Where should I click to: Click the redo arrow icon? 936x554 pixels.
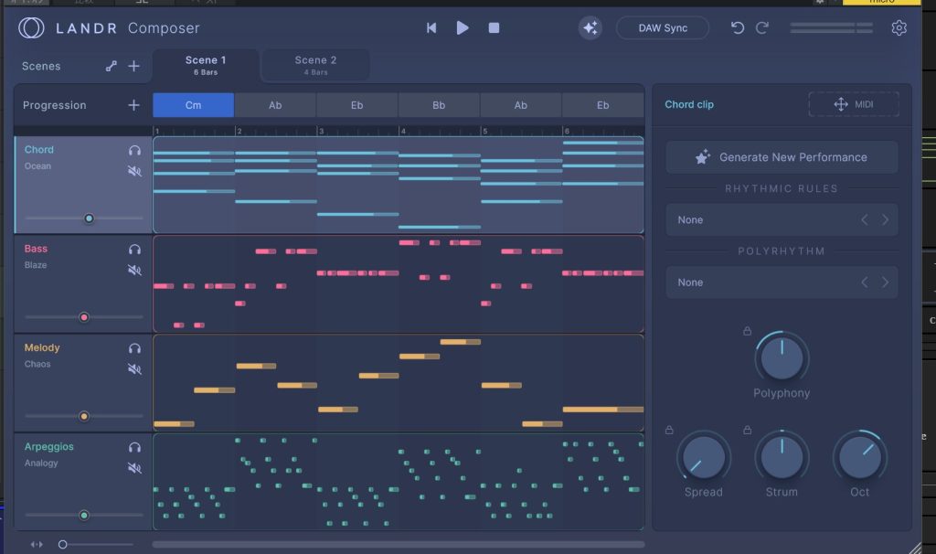[x=762, y=28]
